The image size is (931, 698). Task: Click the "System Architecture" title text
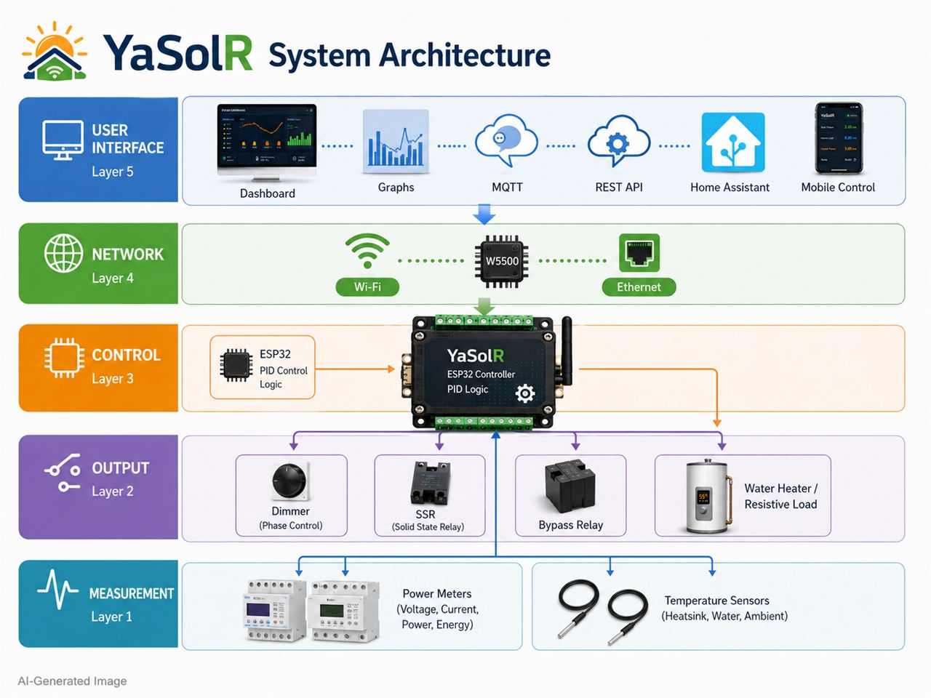pos(409,55)
